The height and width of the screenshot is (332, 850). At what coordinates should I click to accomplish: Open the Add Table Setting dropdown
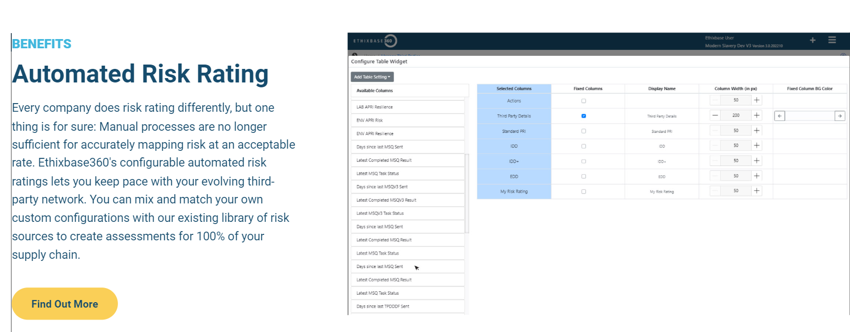pyautogui.click(x=372, y=77)
